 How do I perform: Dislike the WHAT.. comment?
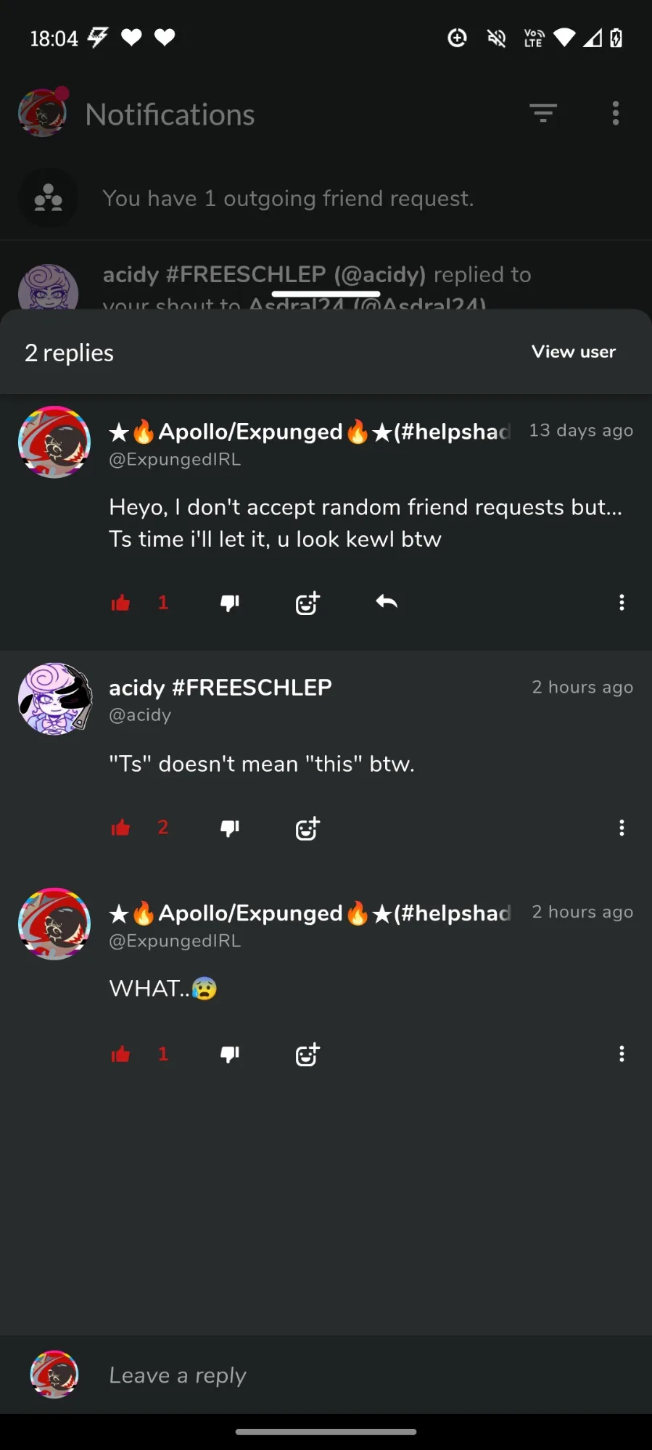click(230, 1054)
